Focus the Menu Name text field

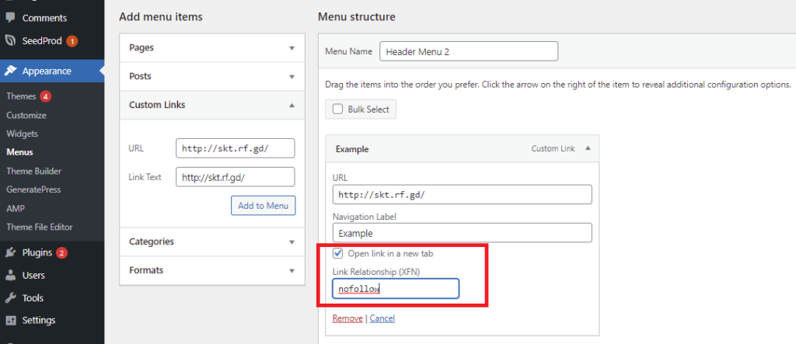click(469, 51)
